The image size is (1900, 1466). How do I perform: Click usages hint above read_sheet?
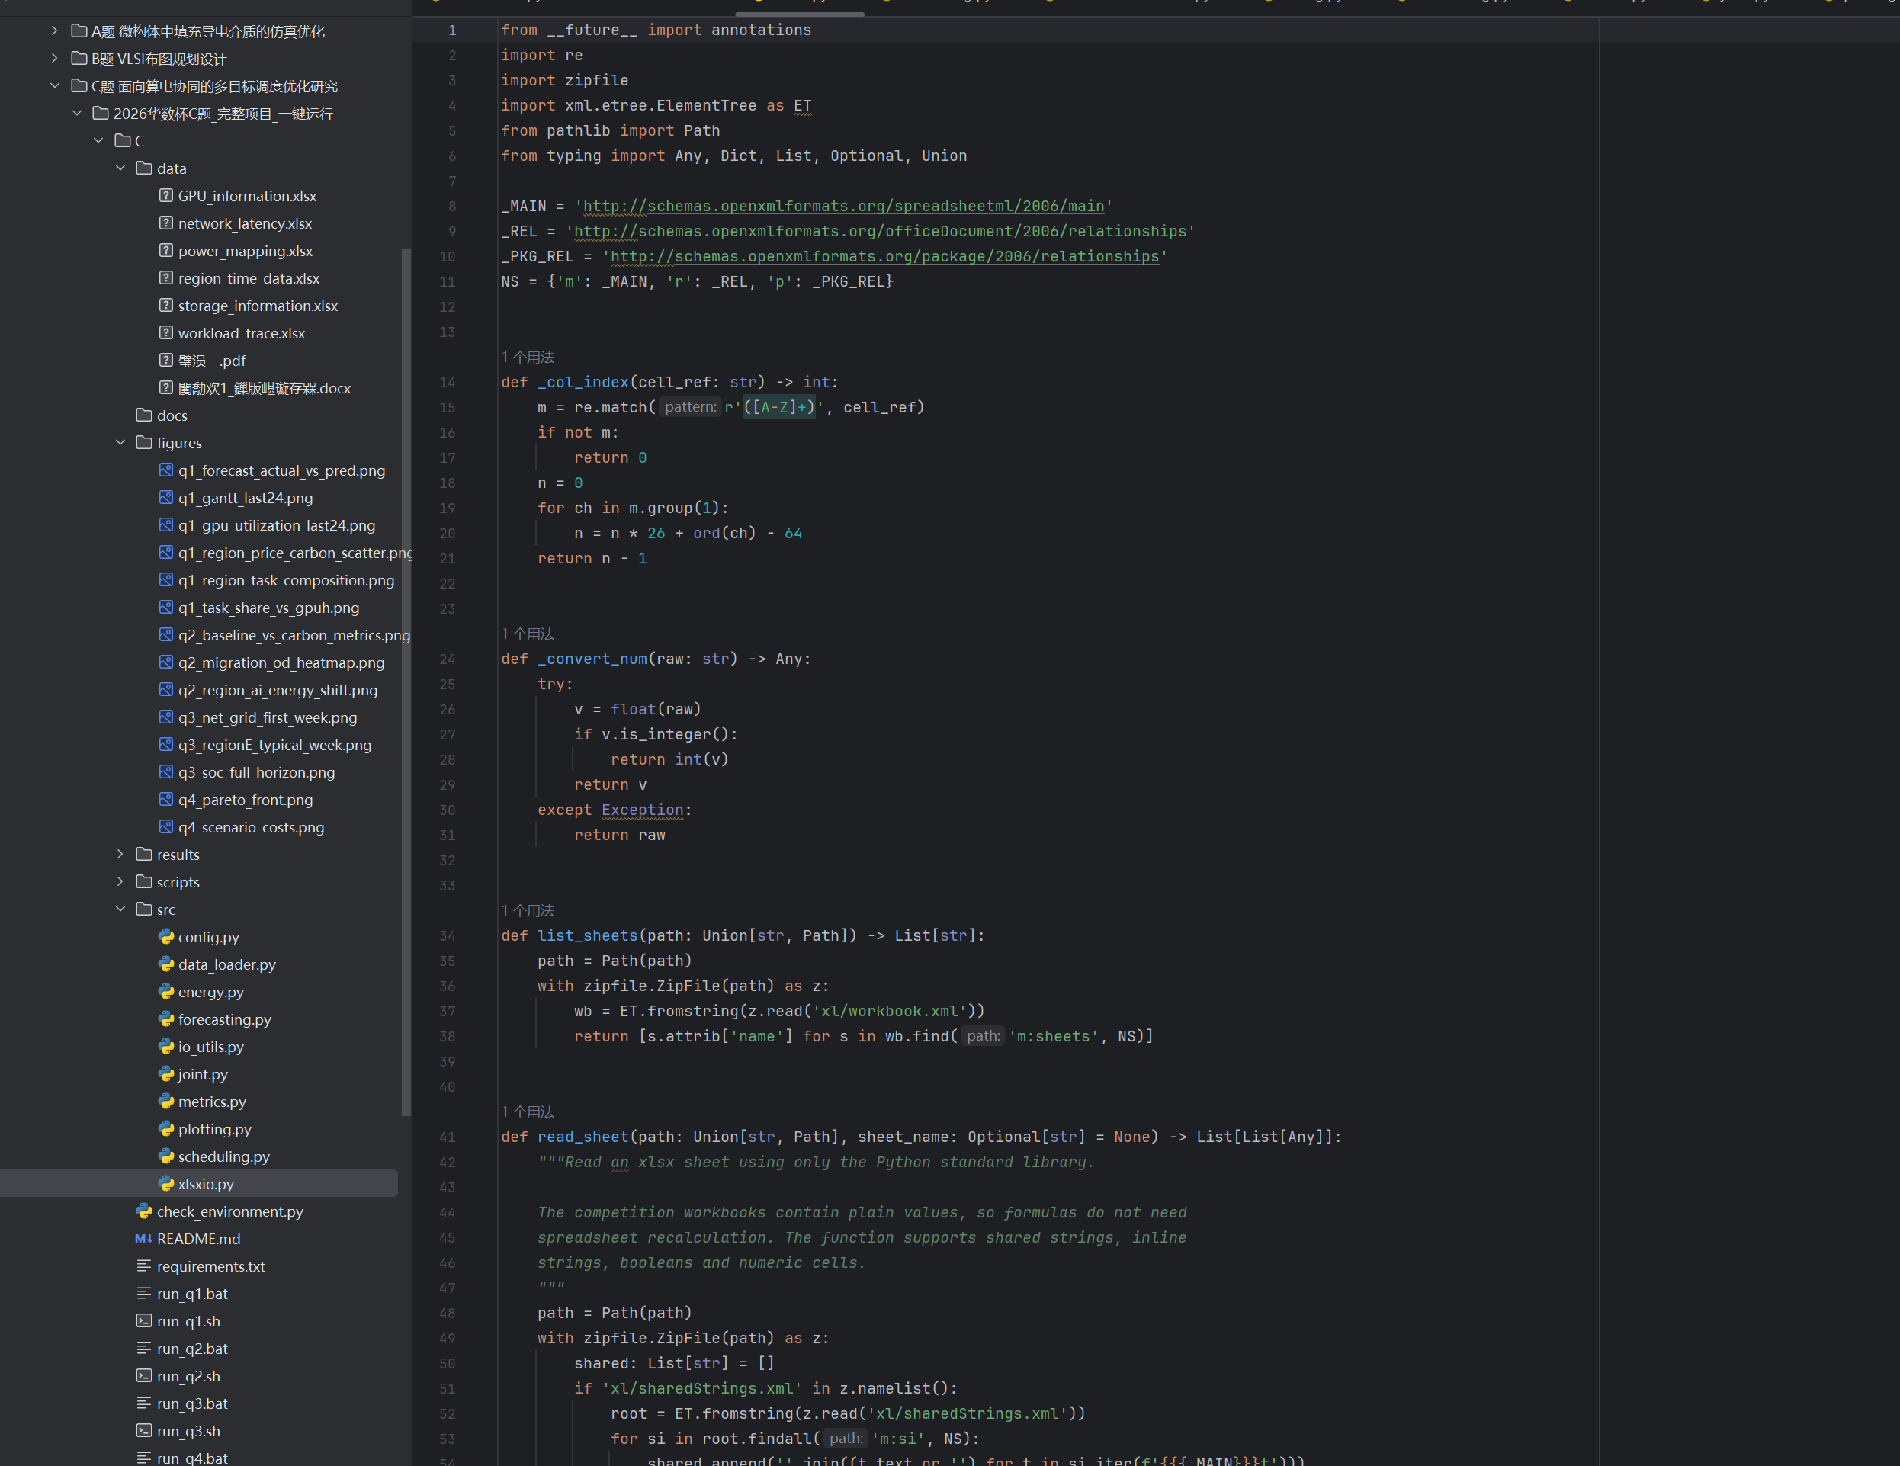pos(528,1112)
